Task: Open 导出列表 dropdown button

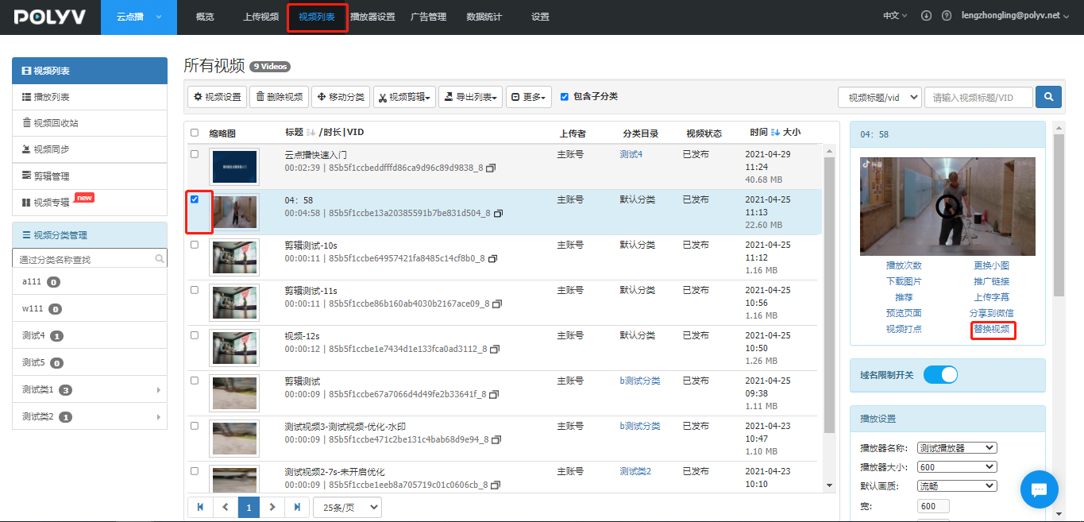Action: [470, 97]
